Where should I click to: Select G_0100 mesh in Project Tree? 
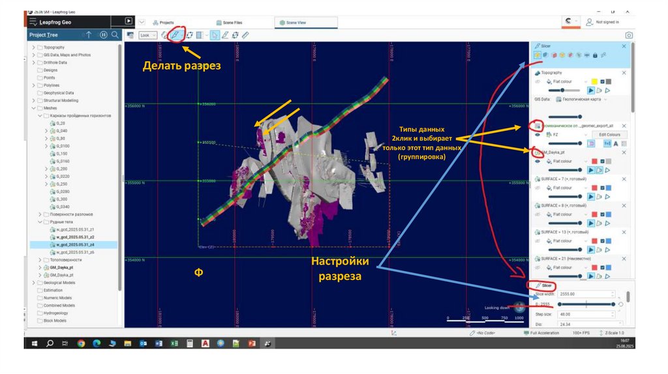pyautogui.click(x=62, y=146)
